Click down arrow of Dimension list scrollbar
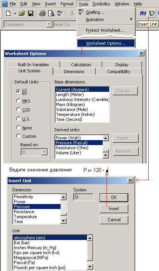159x271 pixels. point(64,221)
